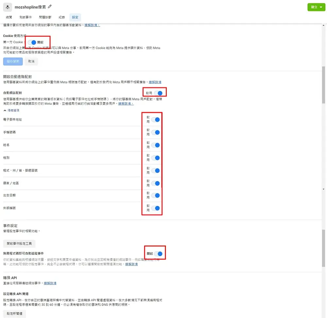Disable the 電子郵件地址 toggle
327x318 pixels.
[x=156, y=119]
